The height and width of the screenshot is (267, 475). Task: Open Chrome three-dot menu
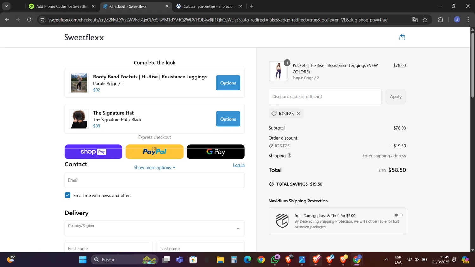tap(468, 20)
